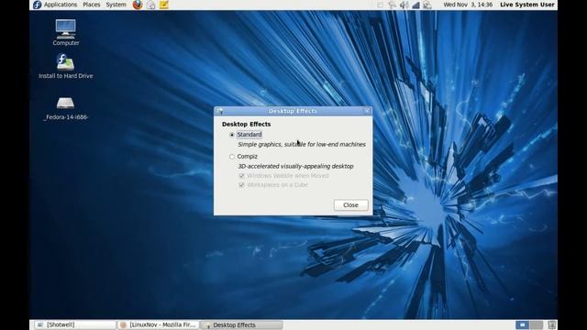Open the Applications menu
This screenshot has width=587, height=330.
click(61, 5)
